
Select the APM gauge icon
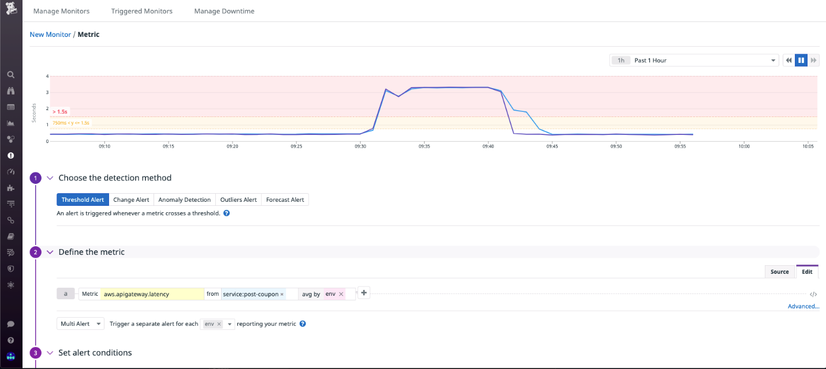click(x=11, y=171)
